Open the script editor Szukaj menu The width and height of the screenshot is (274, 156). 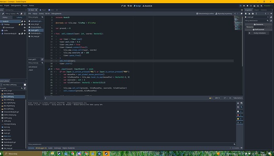click(41, 14)
